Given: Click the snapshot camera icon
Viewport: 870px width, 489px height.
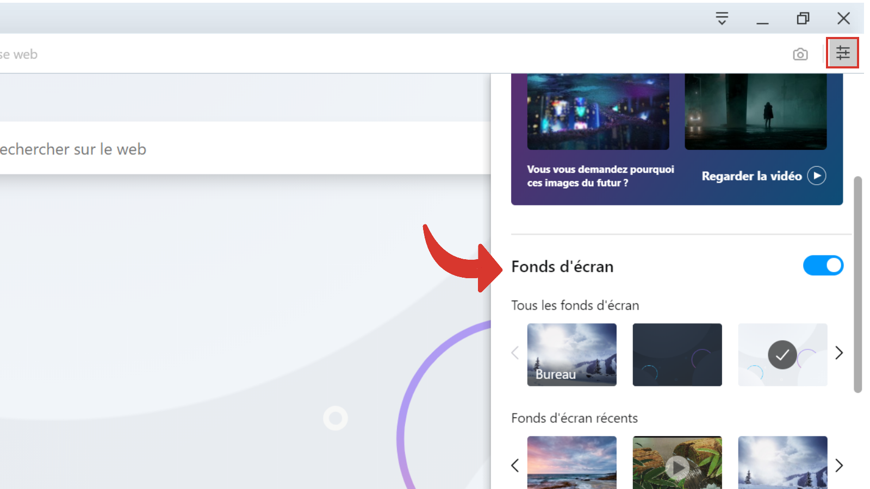Looking at the screenshot, I should tap(800, 54).
